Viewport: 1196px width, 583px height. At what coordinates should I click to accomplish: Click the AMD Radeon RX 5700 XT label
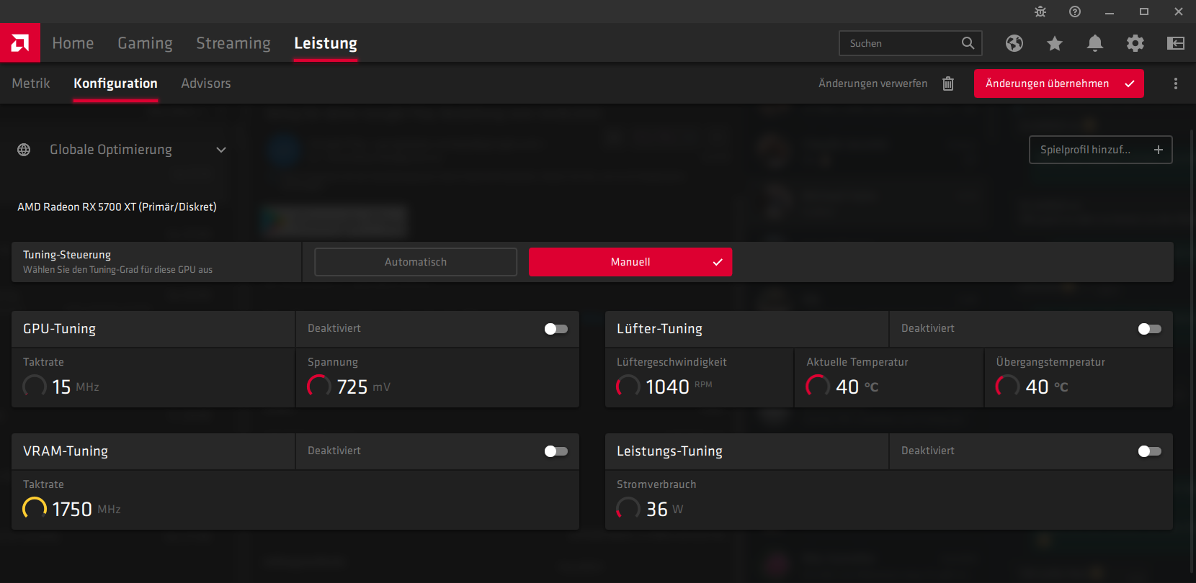pos(117,207)
